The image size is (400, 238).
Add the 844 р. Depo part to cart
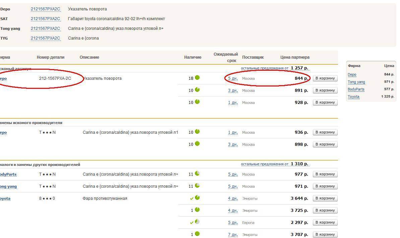pos(325,78)
